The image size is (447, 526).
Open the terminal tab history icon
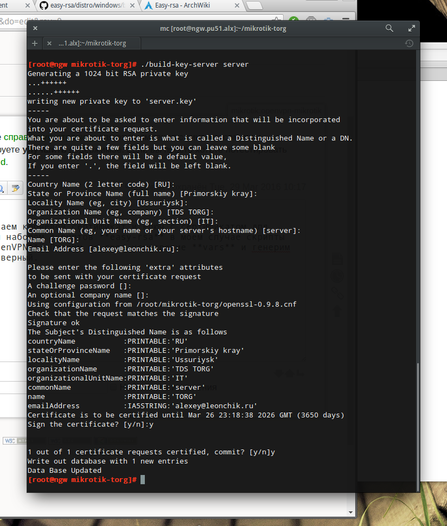point(409,43)
